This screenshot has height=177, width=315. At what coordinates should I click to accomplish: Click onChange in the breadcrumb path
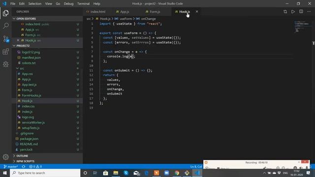pos(148,19)
